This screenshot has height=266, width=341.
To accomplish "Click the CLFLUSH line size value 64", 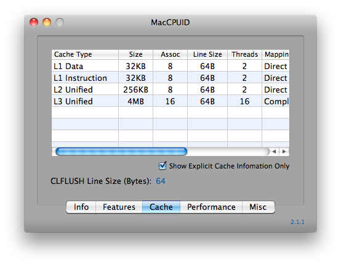I will 161,181.
